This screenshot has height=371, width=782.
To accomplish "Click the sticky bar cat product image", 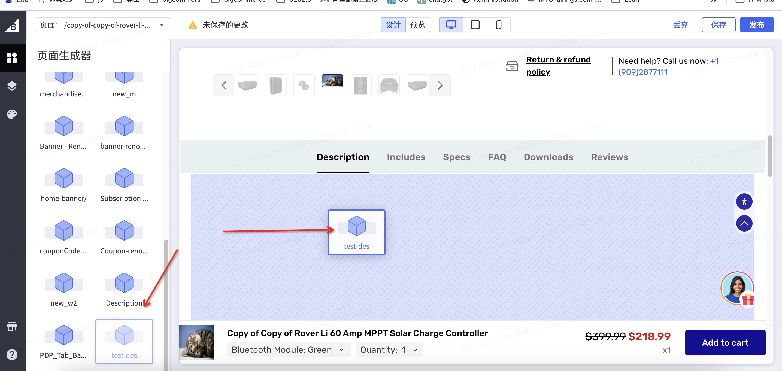I will (x=196, y=342).
